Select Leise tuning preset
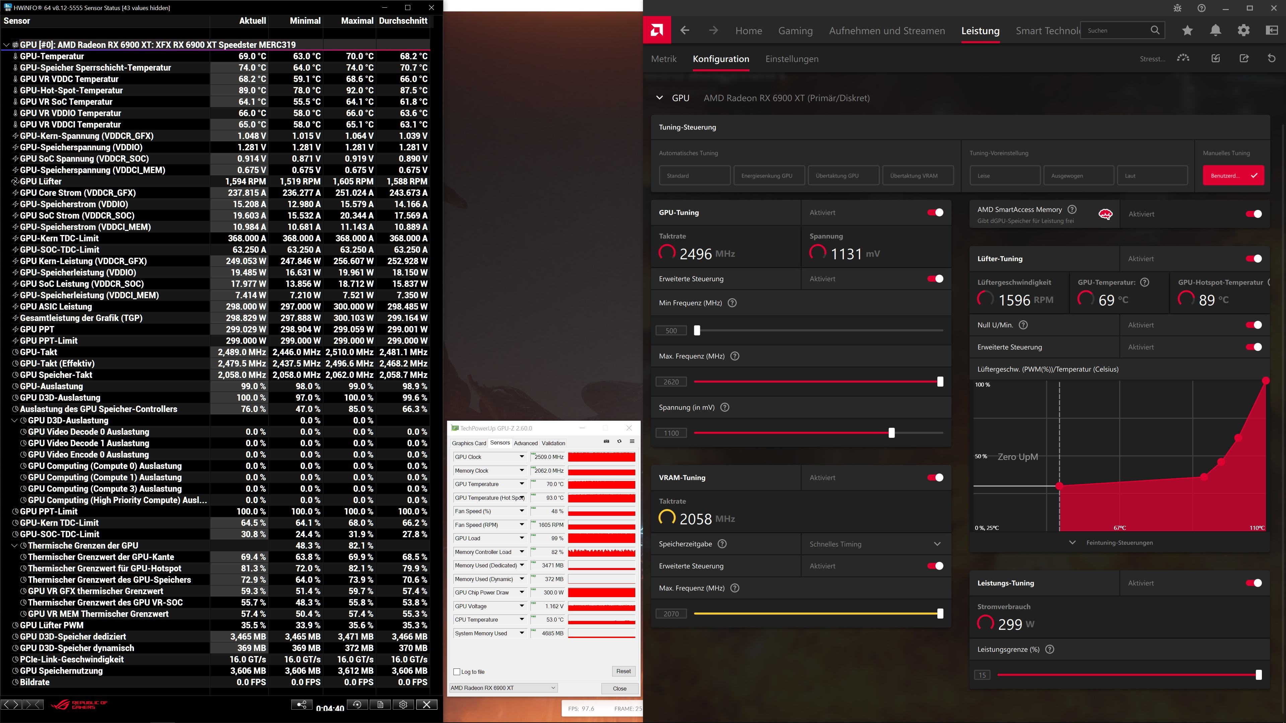Image resolution: width=1286 pixels, height=723 pixels. click(x=1005, y=176)
